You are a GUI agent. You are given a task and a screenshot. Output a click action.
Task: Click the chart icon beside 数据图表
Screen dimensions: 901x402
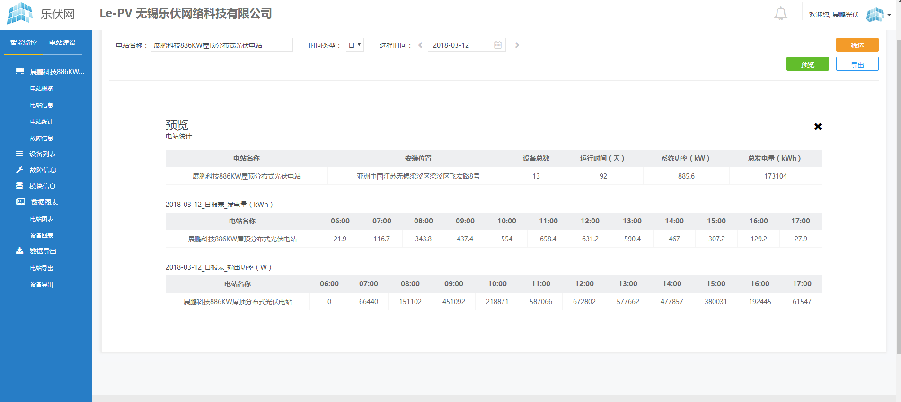pyautogui.click(x=20, y=202)
